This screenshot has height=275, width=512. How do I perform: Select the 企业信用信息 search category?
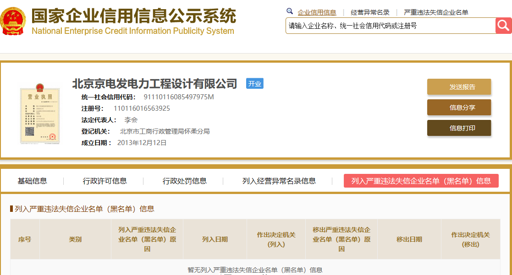tap(317, 12)
